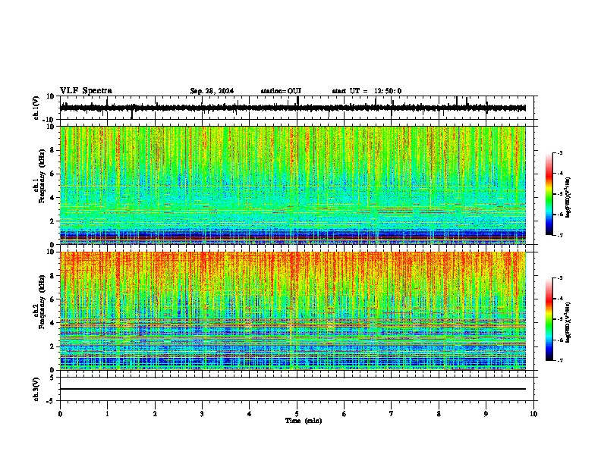
Task: Click the "ch.1(V)" waveform axis label
Action: pos(36,108)
